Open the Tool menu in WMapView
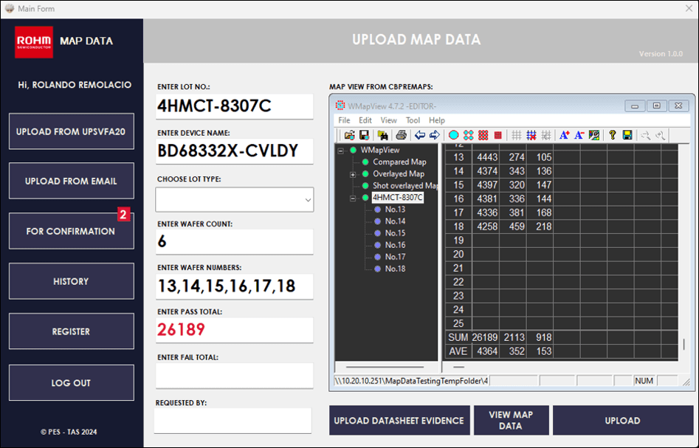 pos(413,120)
